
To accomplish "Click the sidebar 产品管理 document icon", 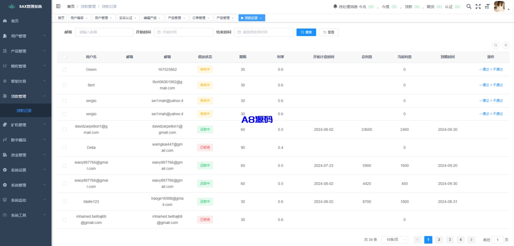I will point(5,51).
